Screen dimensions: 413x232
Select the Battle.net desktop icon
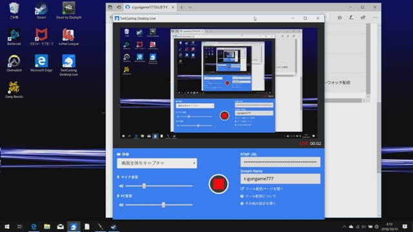pos(14,37)
